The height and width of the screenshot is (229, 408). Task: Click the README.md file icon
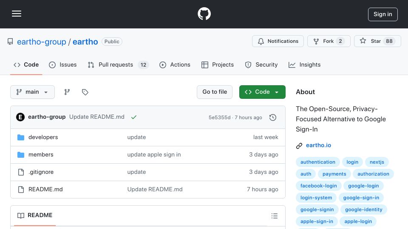[21, 189]
